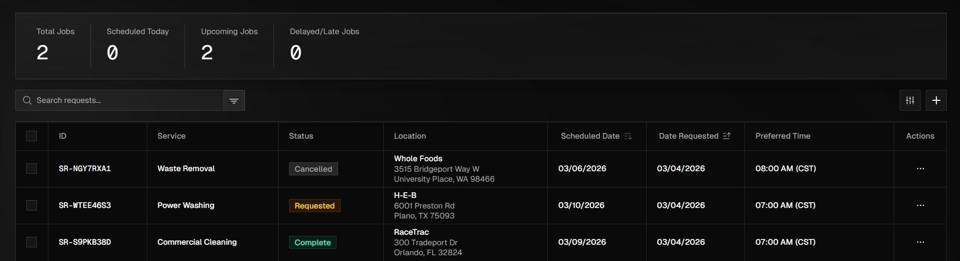Click the Service column header
Image resolution: width=960 pixels, height=261 pixels.
(x=171, y=136)
